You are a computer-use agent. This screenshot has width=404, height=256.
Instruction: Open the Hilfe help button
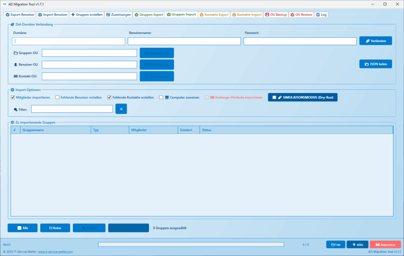coord(357,245)
